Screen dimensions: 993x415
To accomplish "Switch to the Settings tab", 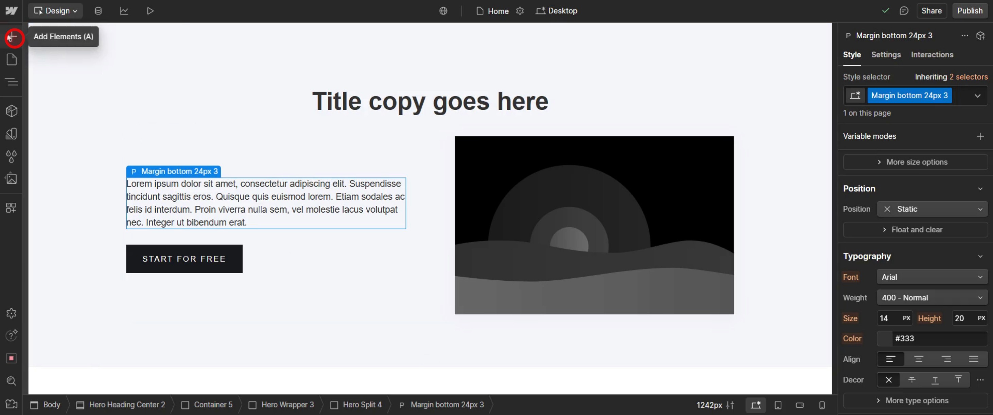I will pos(886,55).
